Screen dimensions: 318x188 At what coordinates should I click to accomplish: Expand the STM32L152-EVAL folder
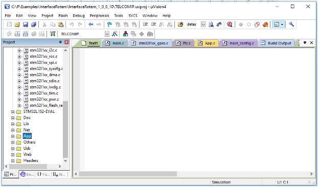pyautogui.click(x=13, y=112)
